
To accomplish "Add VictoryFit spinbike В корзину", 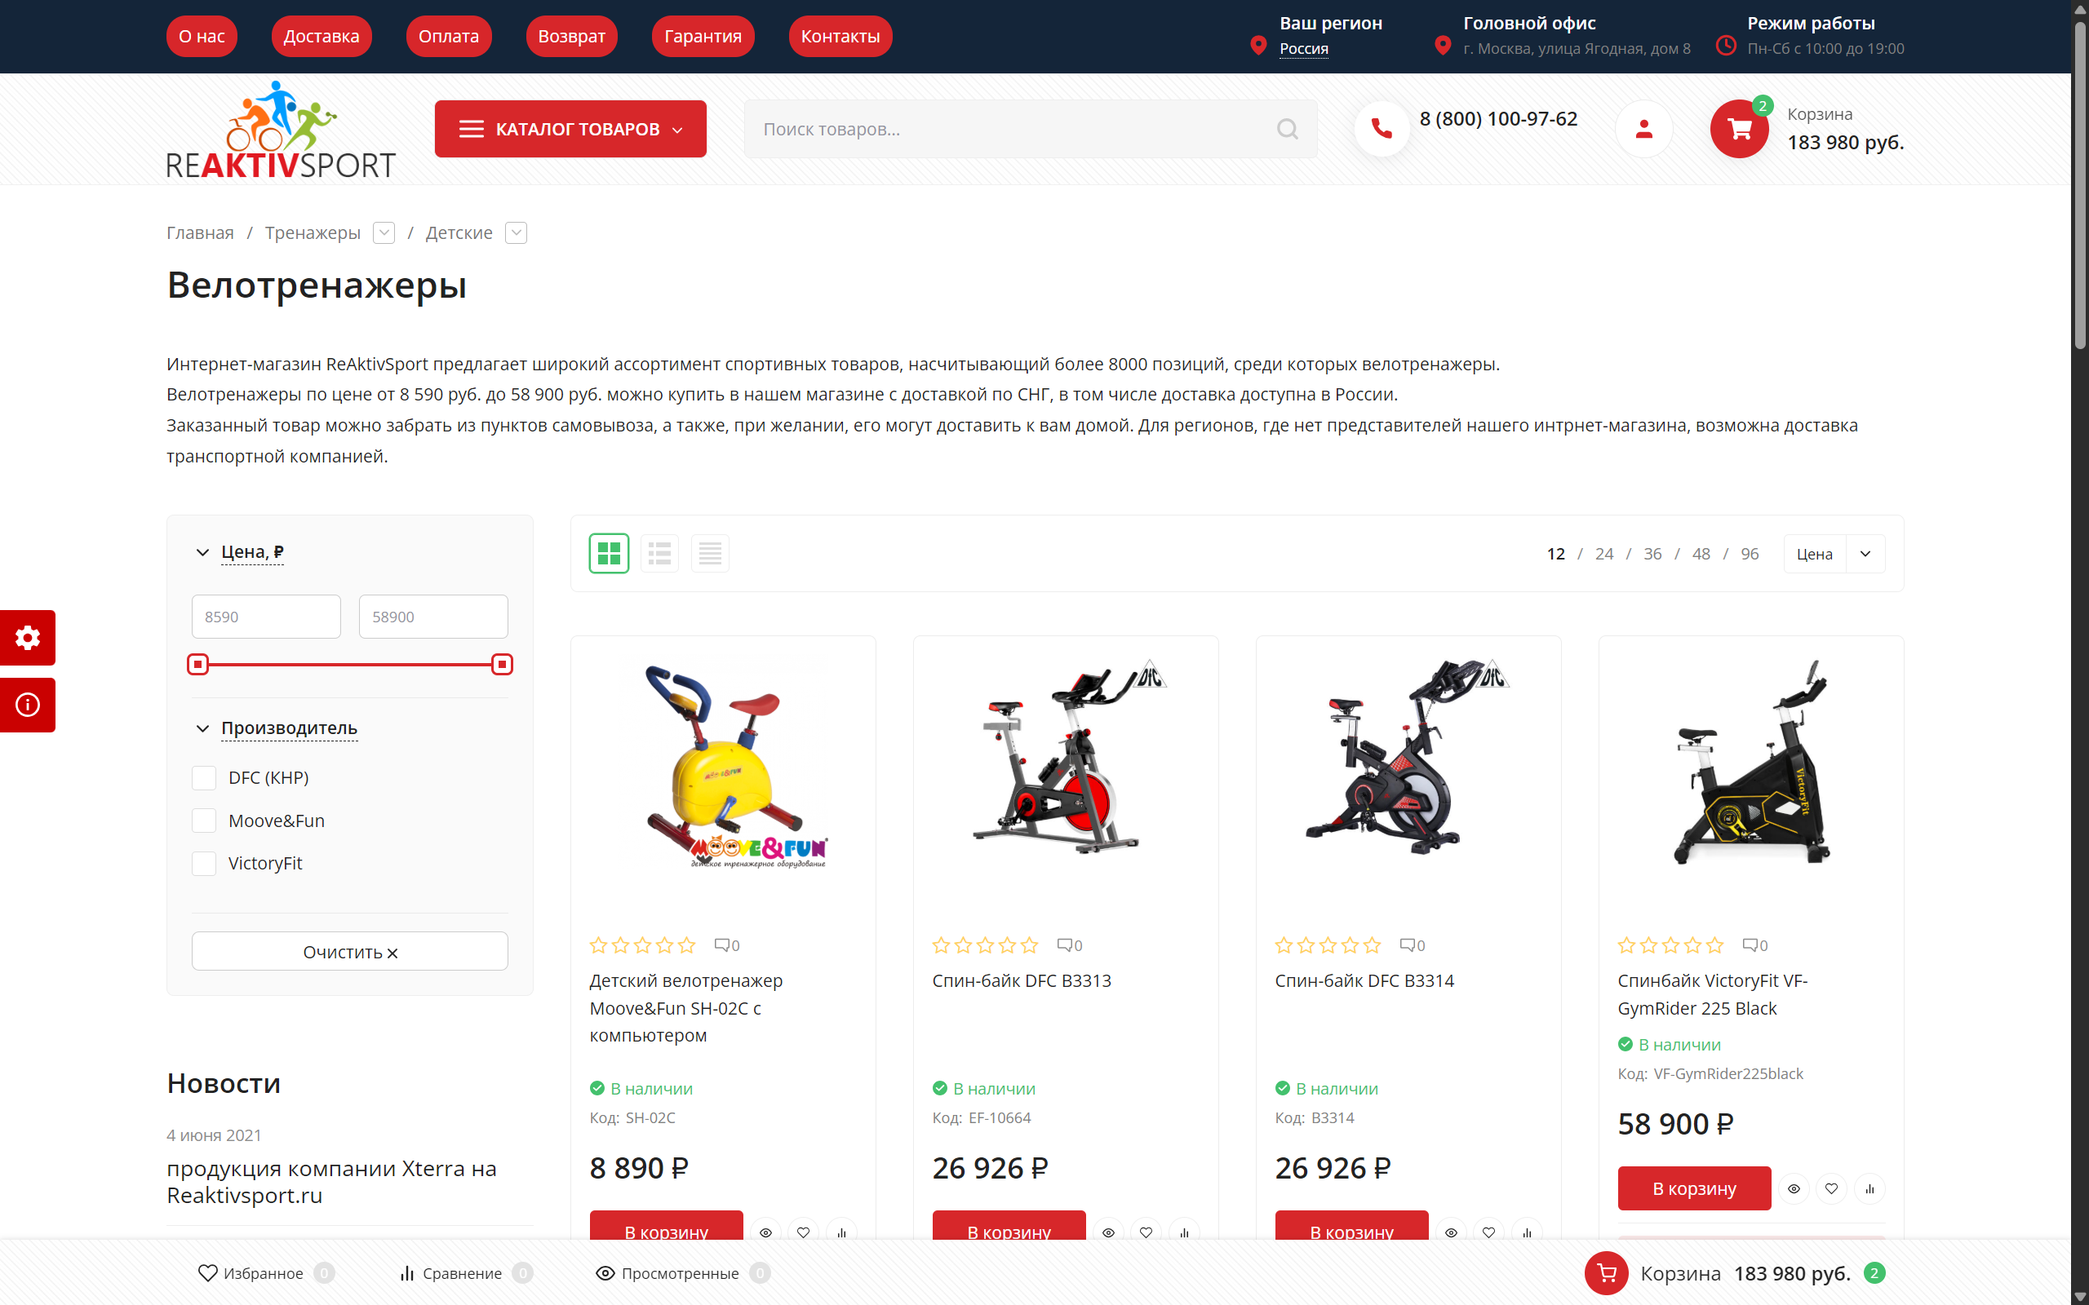I will (1694, 1188).
